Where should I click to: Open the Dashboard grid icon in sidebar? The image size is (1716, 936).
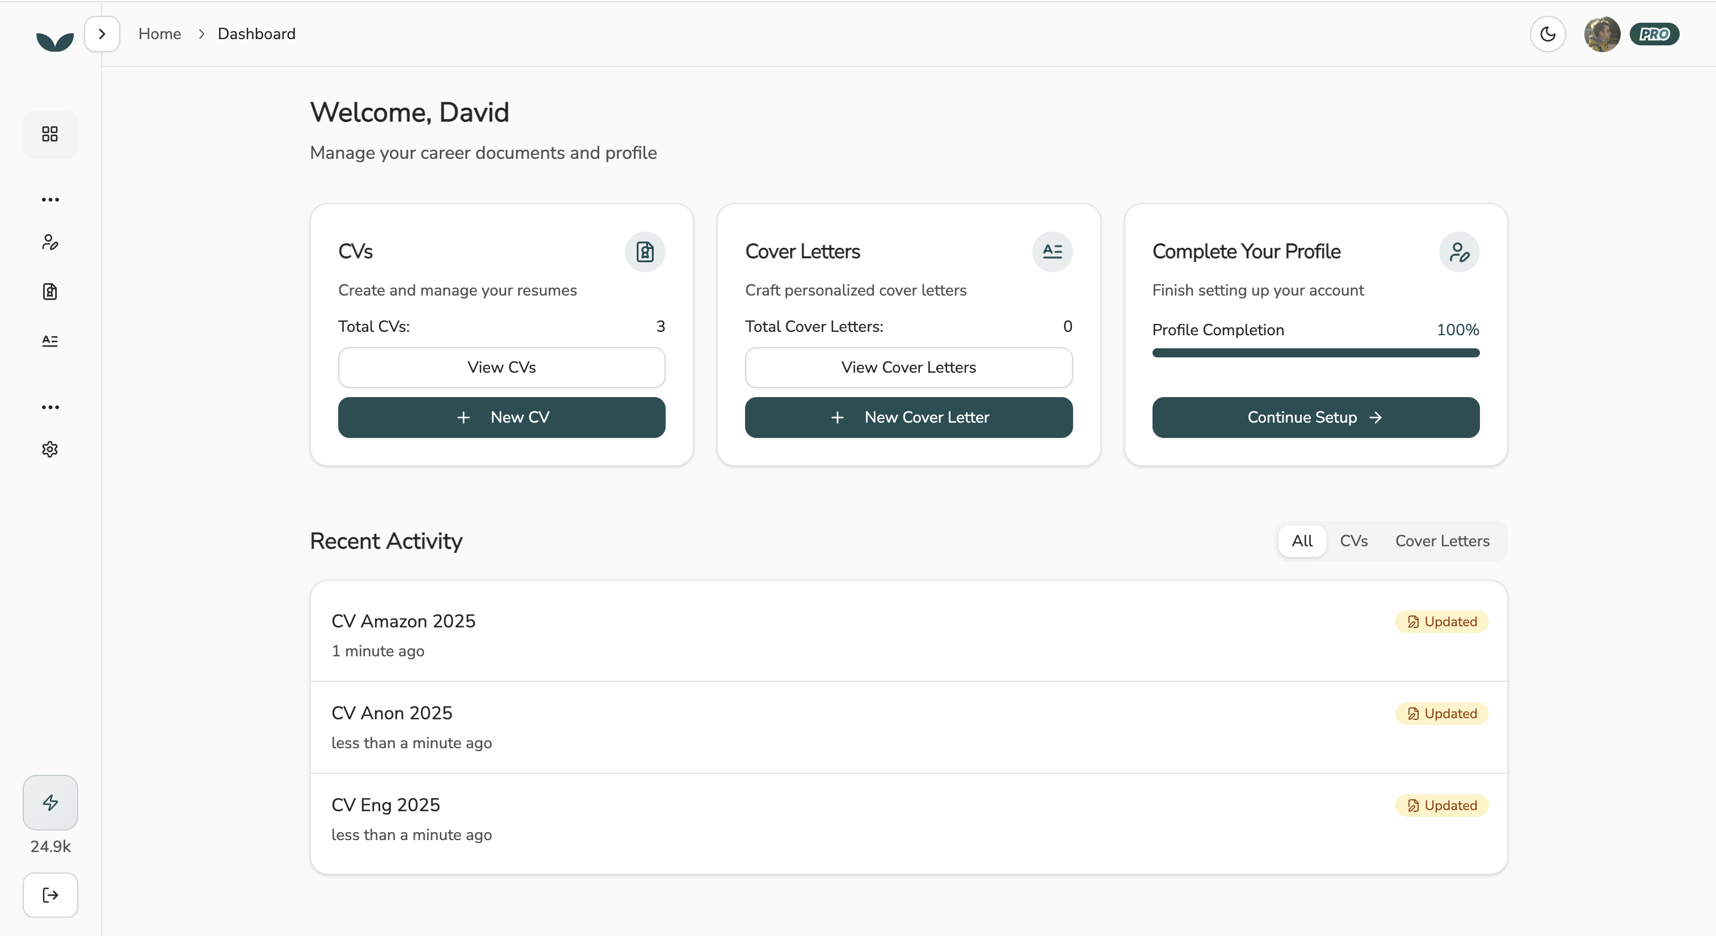[x=50, y=134]
